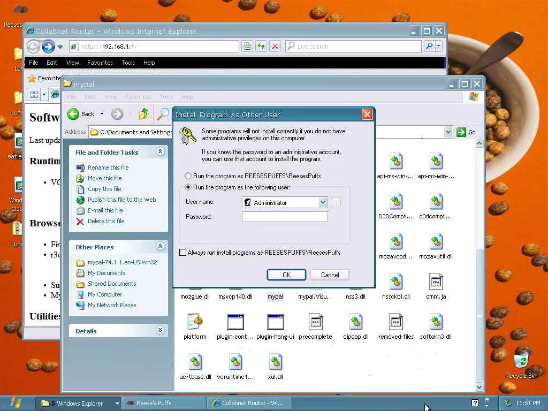Click the Live Search box in Internet Explorer
This screenshot has height=411, width=548.
(x=353, y=46)
